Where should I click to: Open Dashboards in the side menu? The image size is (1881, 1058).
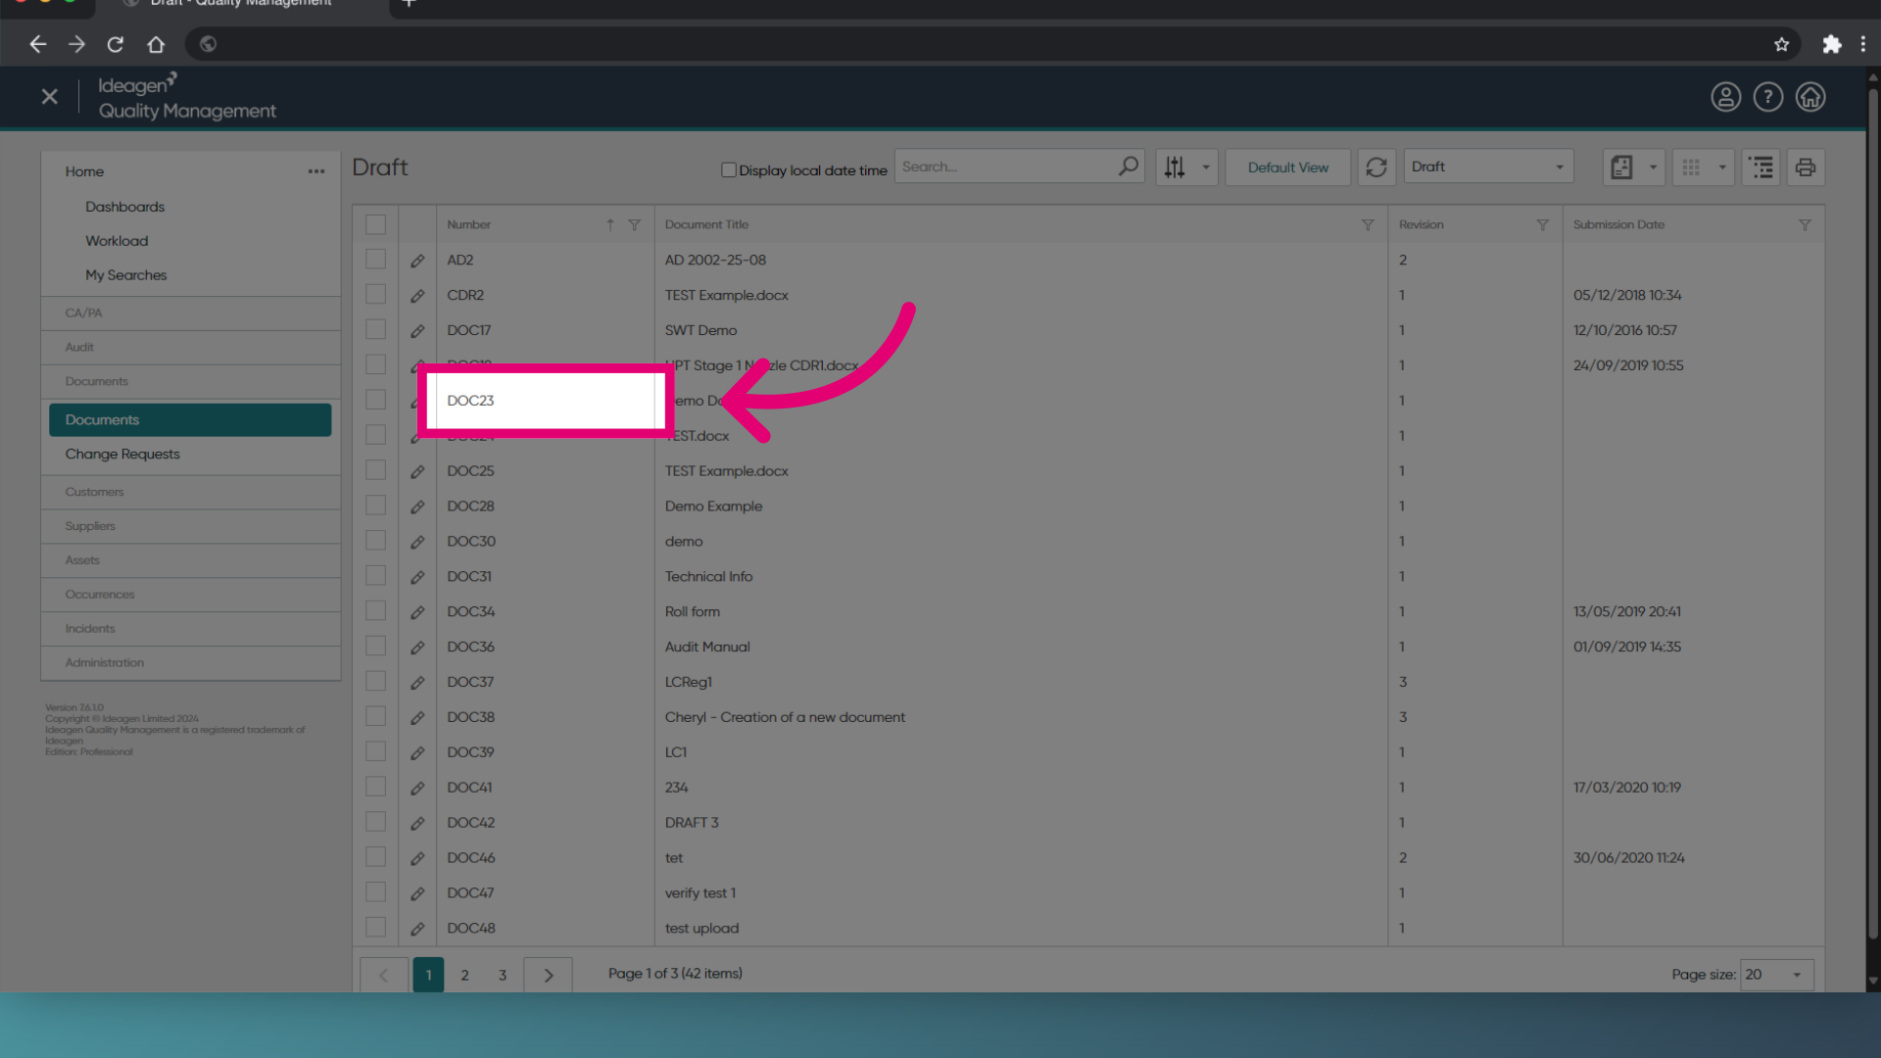tap(124, 207)
